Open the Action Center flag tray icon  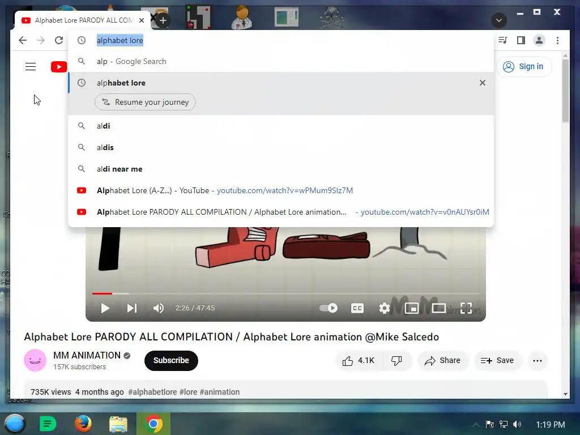click(x=490, y=424)
